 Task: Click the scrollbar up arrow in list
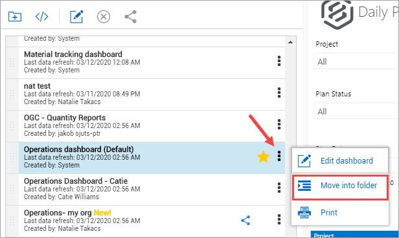click(291, 42)
